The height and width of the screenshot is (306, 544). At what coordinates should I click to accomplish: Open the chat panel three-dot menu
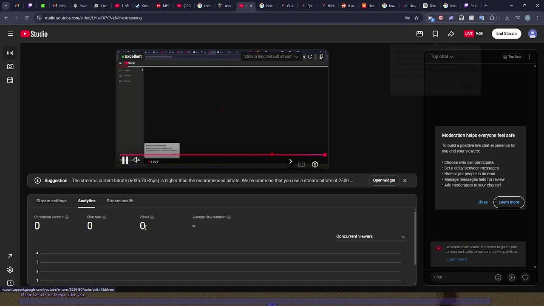tap(529, 57)
